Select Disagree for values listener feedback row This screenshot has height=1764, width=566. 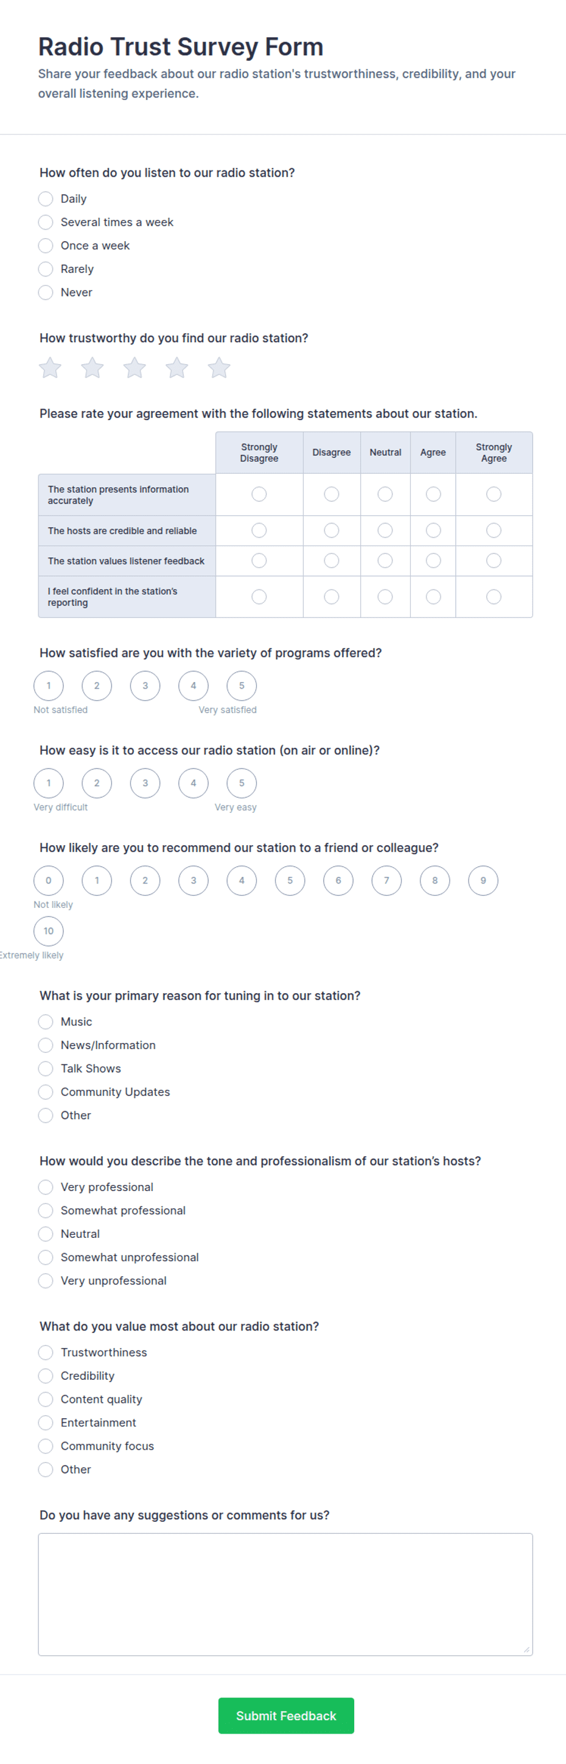point(331,560)
